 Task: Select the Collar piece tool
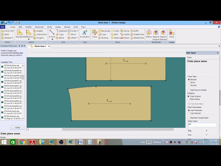click(115, 31)
